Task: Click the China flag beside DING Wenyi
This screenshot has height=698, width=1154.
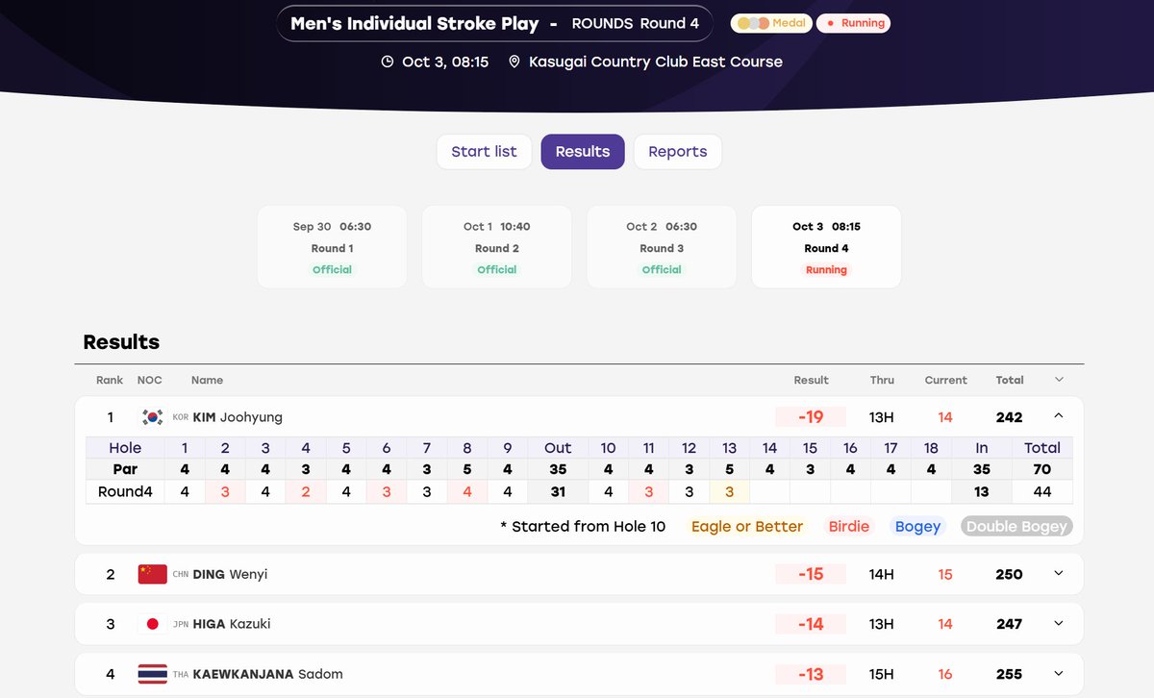Action: (152, 574)
